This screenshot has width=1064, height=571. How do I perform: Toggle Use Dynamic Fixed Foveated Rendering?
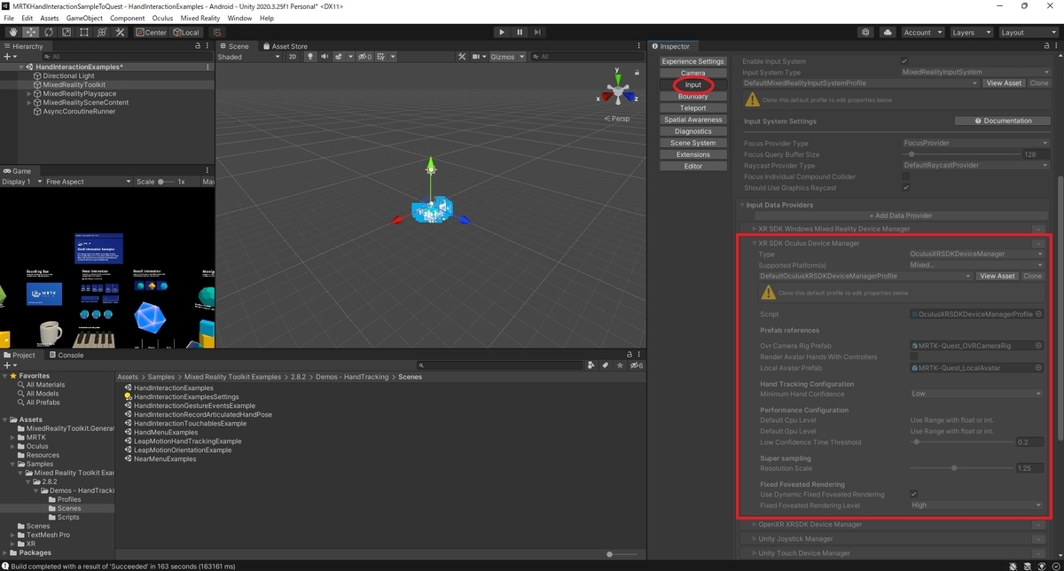[913, 494]
